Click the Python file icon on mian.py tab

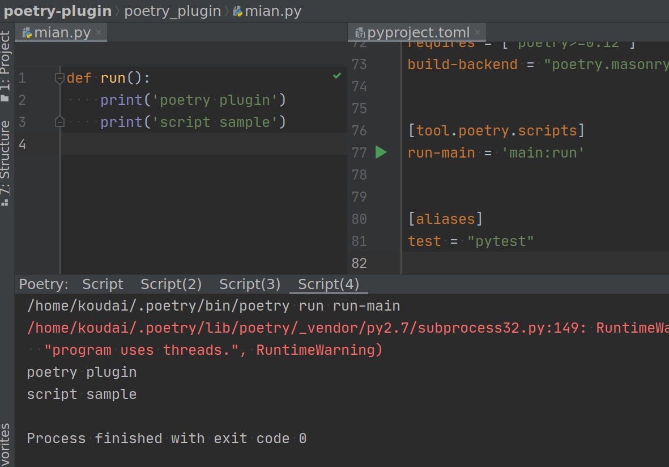pyautogui.click(x=26, y=32)
